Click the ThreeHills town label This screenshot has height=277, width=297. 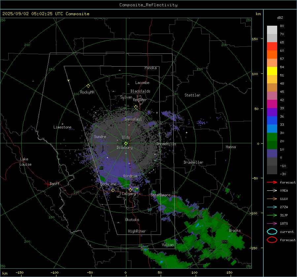tap(166, 144)
